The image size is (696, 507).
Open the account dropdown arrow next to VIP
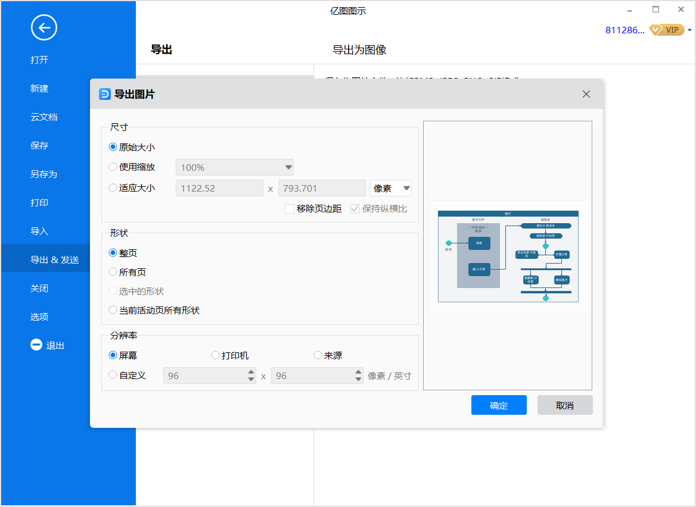(689, 30)
